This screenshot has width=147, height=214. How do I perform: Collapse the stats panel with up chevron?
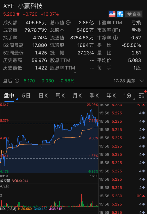coord(75,73)
